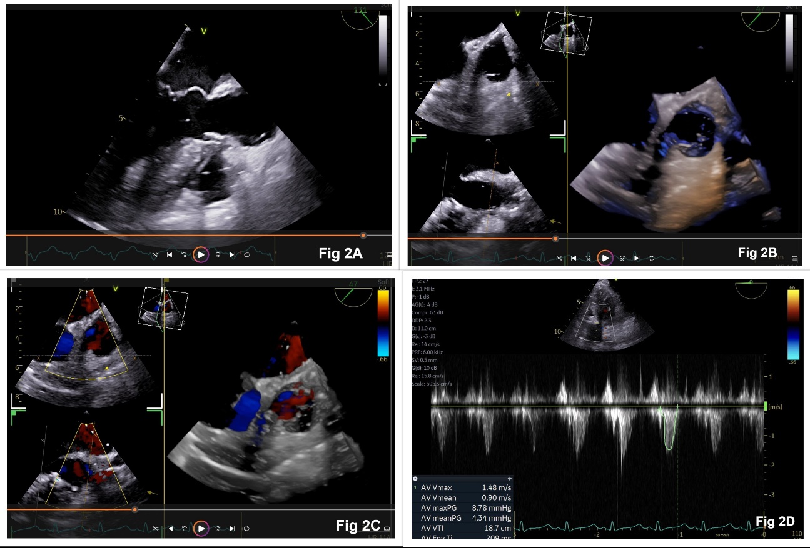Viewport: 810px width, 548px height.
Task: Collapse the AV measurements panel
Action: pos(415,478)
